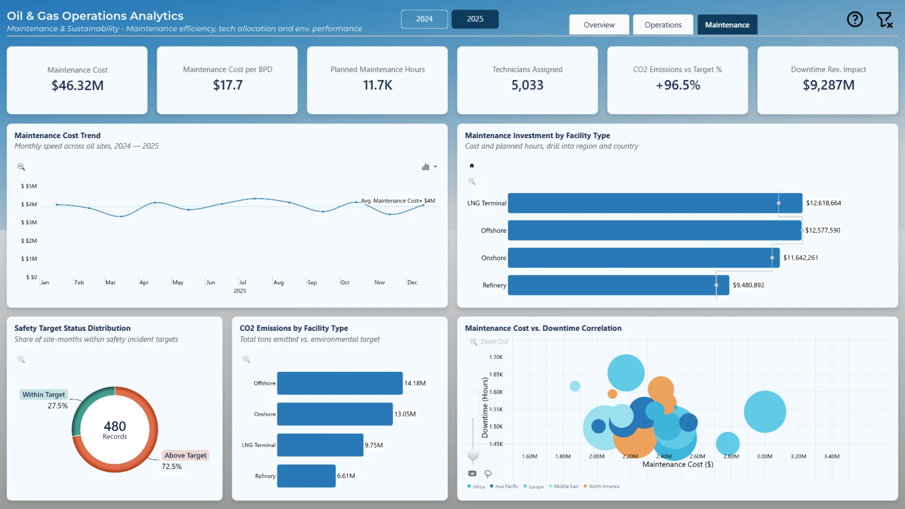The height and width of the screenshot is (509, 905).
Task: Activate the lasso selection tool icon
Action: coord(488,474)
